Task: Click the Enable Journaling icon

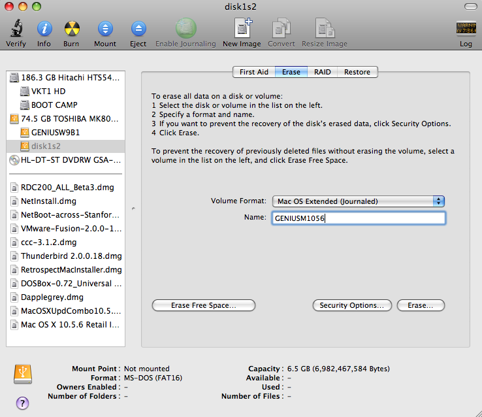Action: coord(185,28)
